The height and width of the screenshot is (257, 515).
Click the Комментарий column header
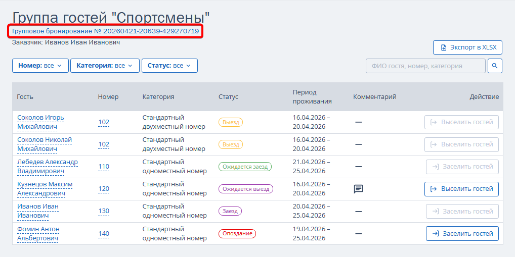[x=375, y=97]
